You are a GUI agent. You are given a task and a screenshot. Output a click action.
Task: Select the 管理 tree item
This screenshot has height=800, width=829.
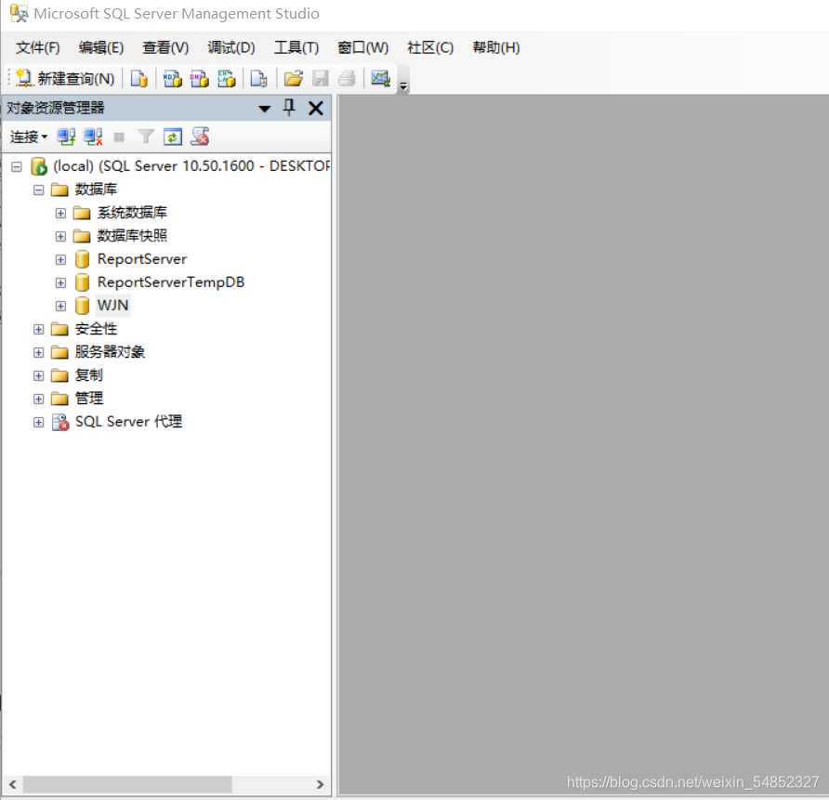coord(89,399)
